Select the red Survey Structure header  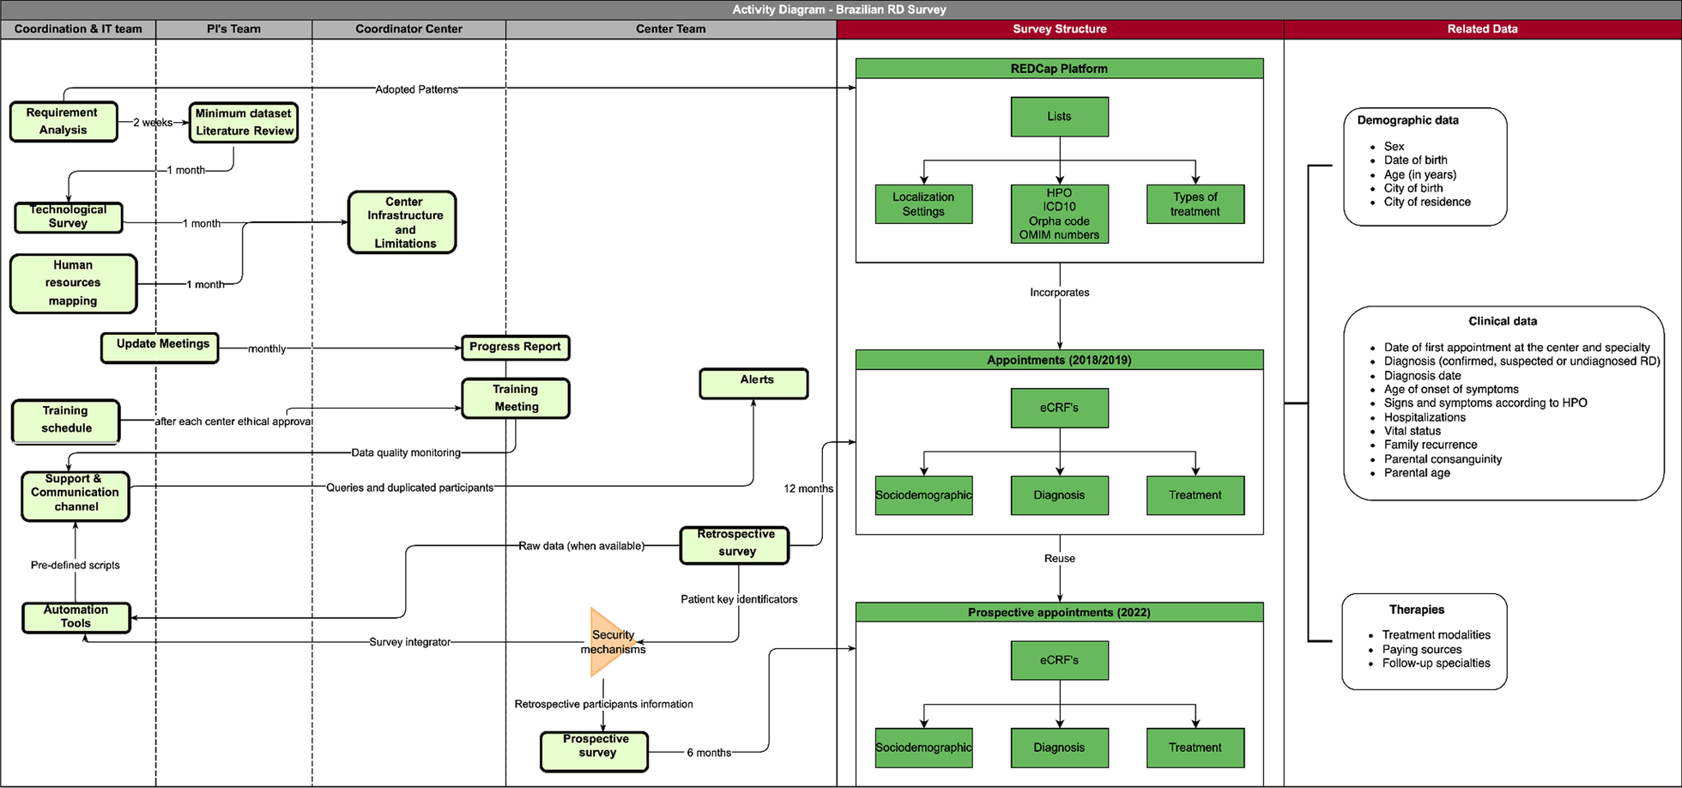(1060, 29)
